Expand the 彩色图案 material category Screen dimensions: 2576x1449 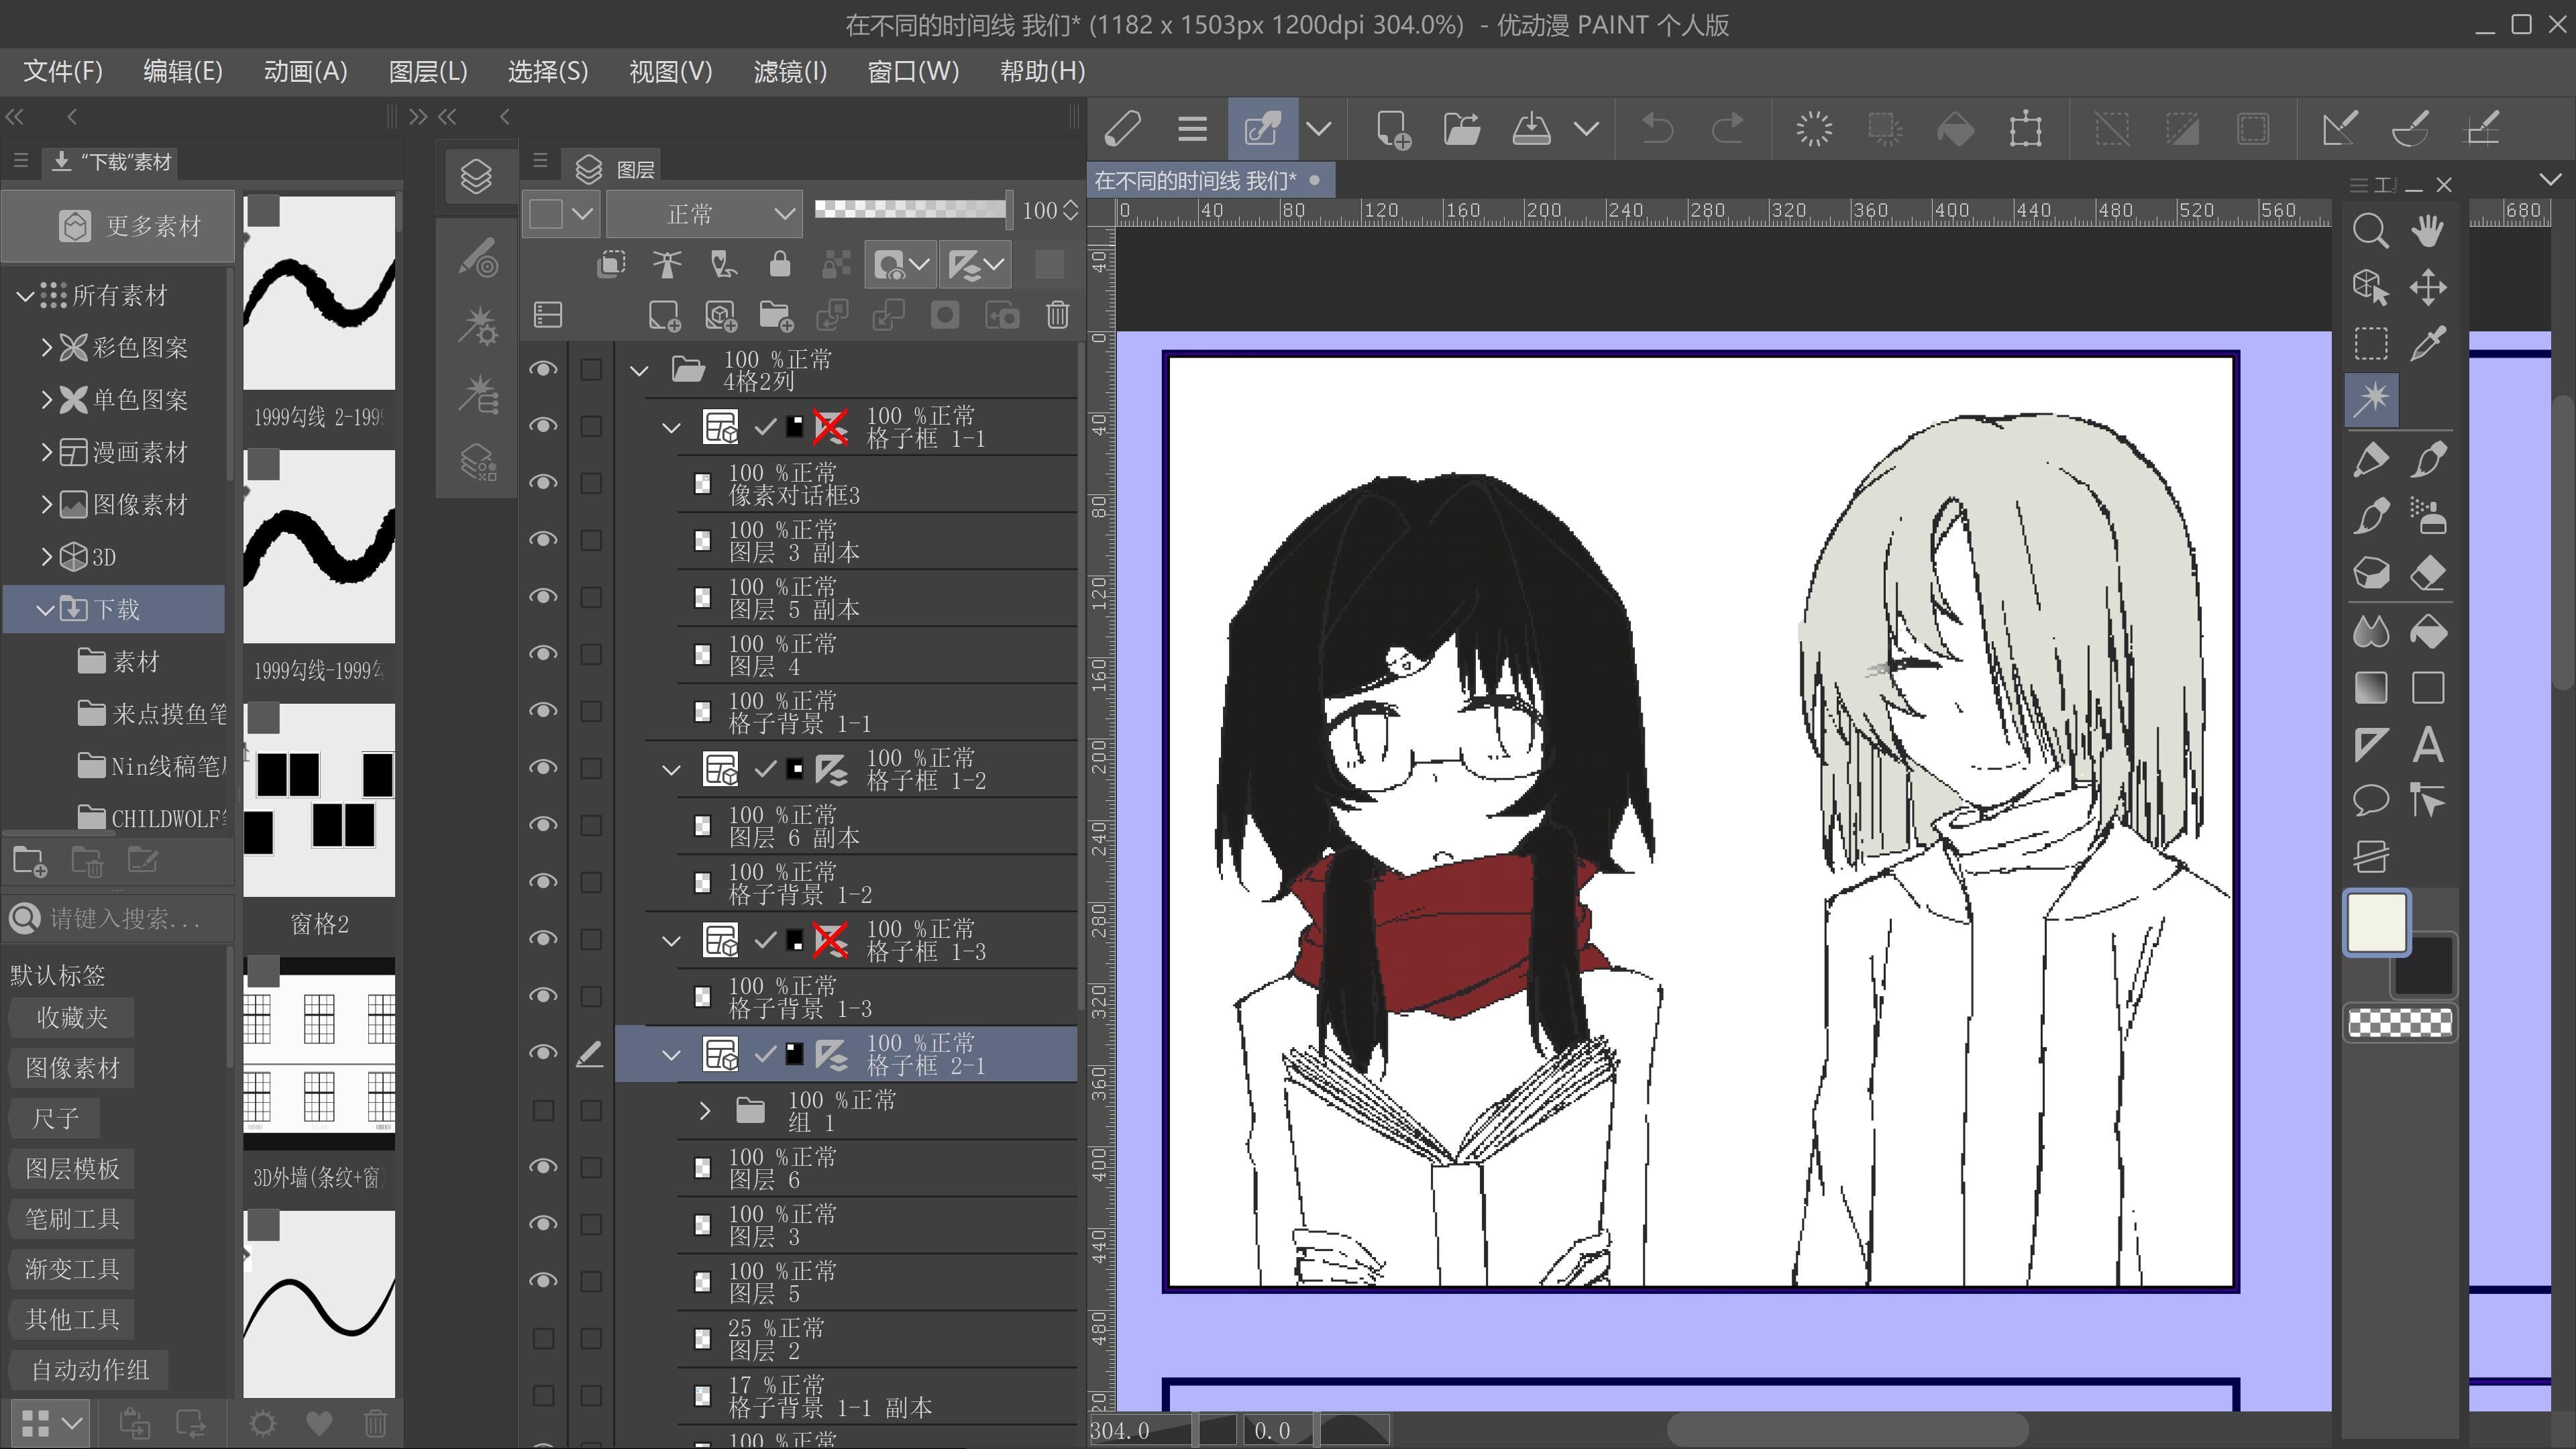tap(46, 347)
